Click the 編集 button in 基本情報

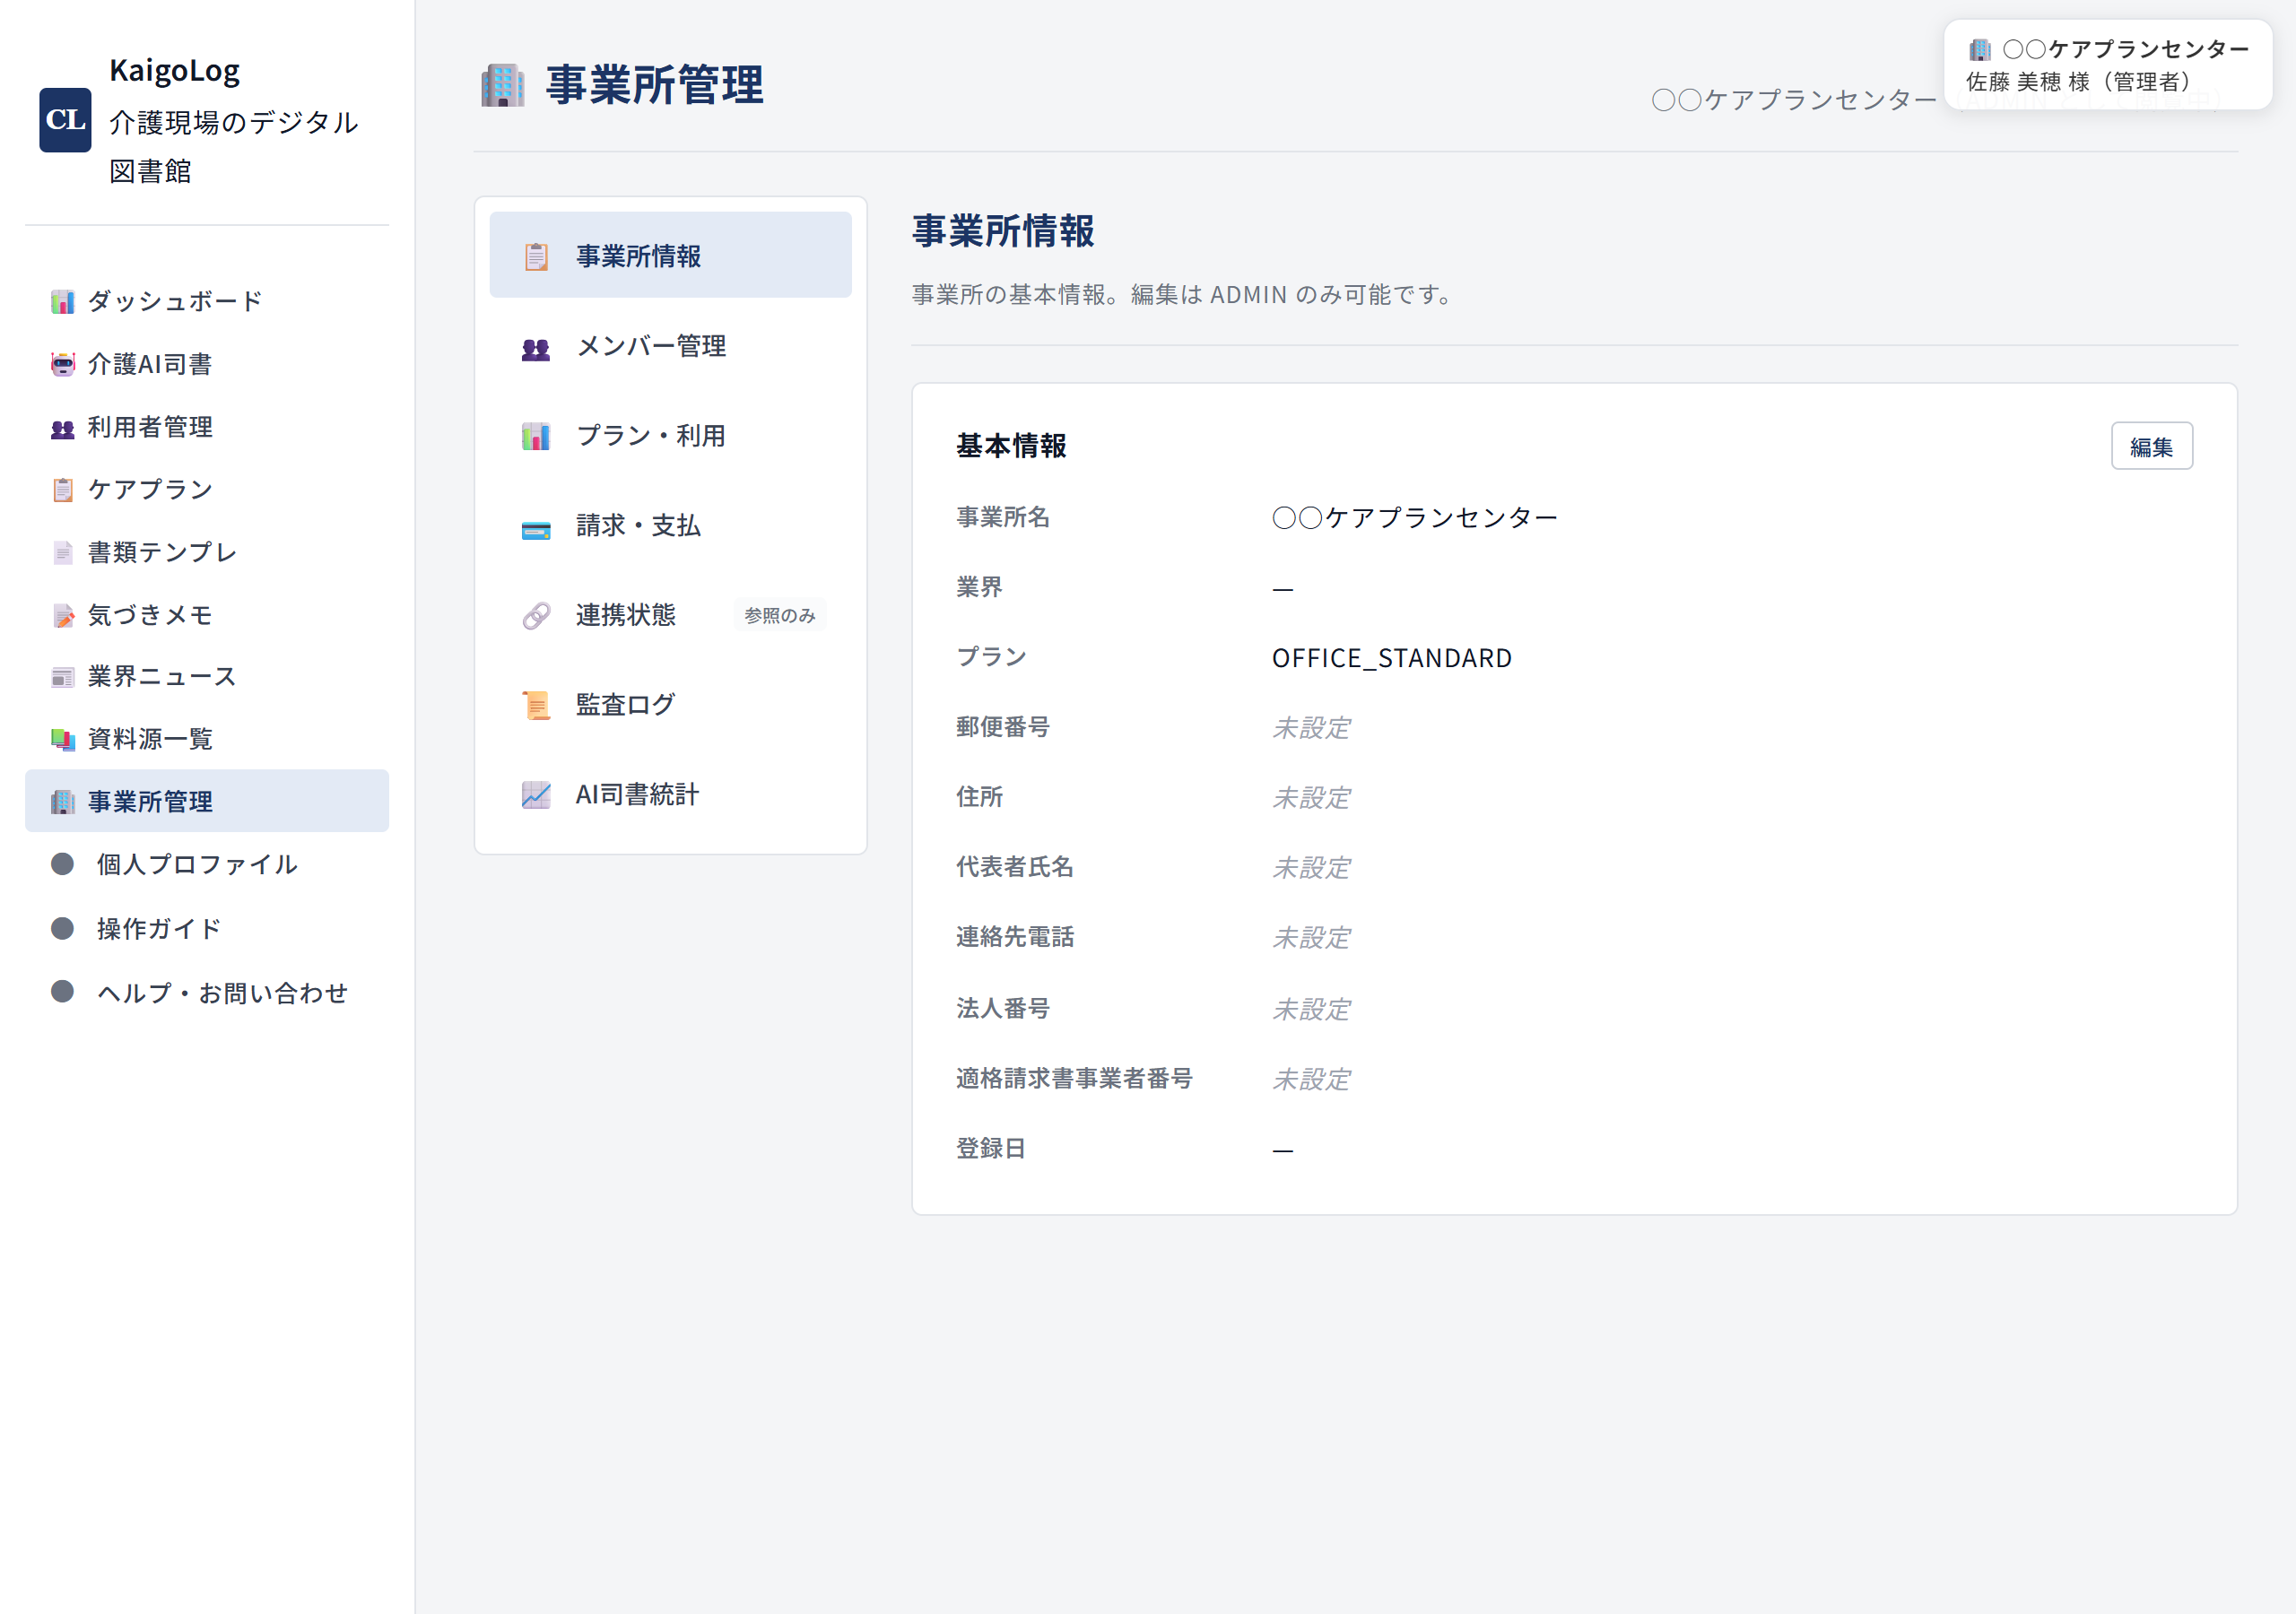[x=2151, y=446]
